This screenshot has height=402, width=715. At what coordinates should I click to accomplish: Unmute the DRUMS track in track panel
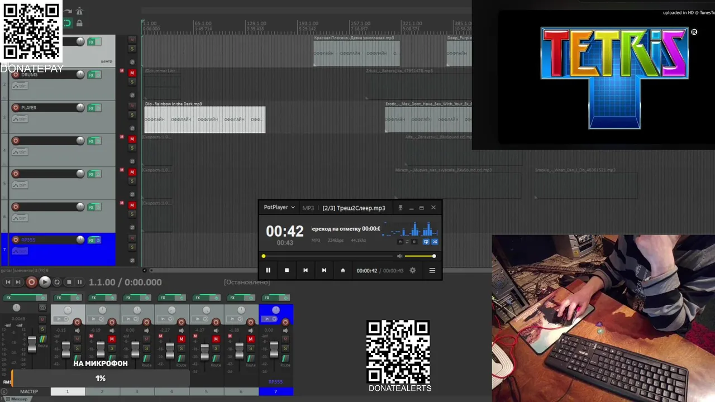132,73
